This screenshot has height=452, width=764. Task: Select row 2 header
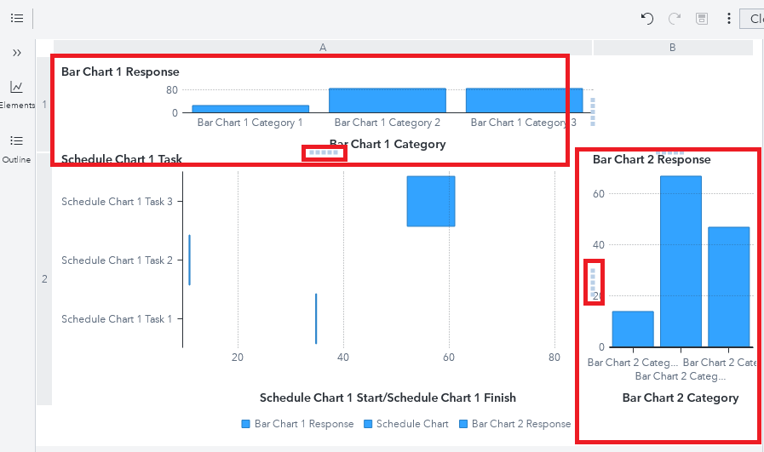point(44,278)
